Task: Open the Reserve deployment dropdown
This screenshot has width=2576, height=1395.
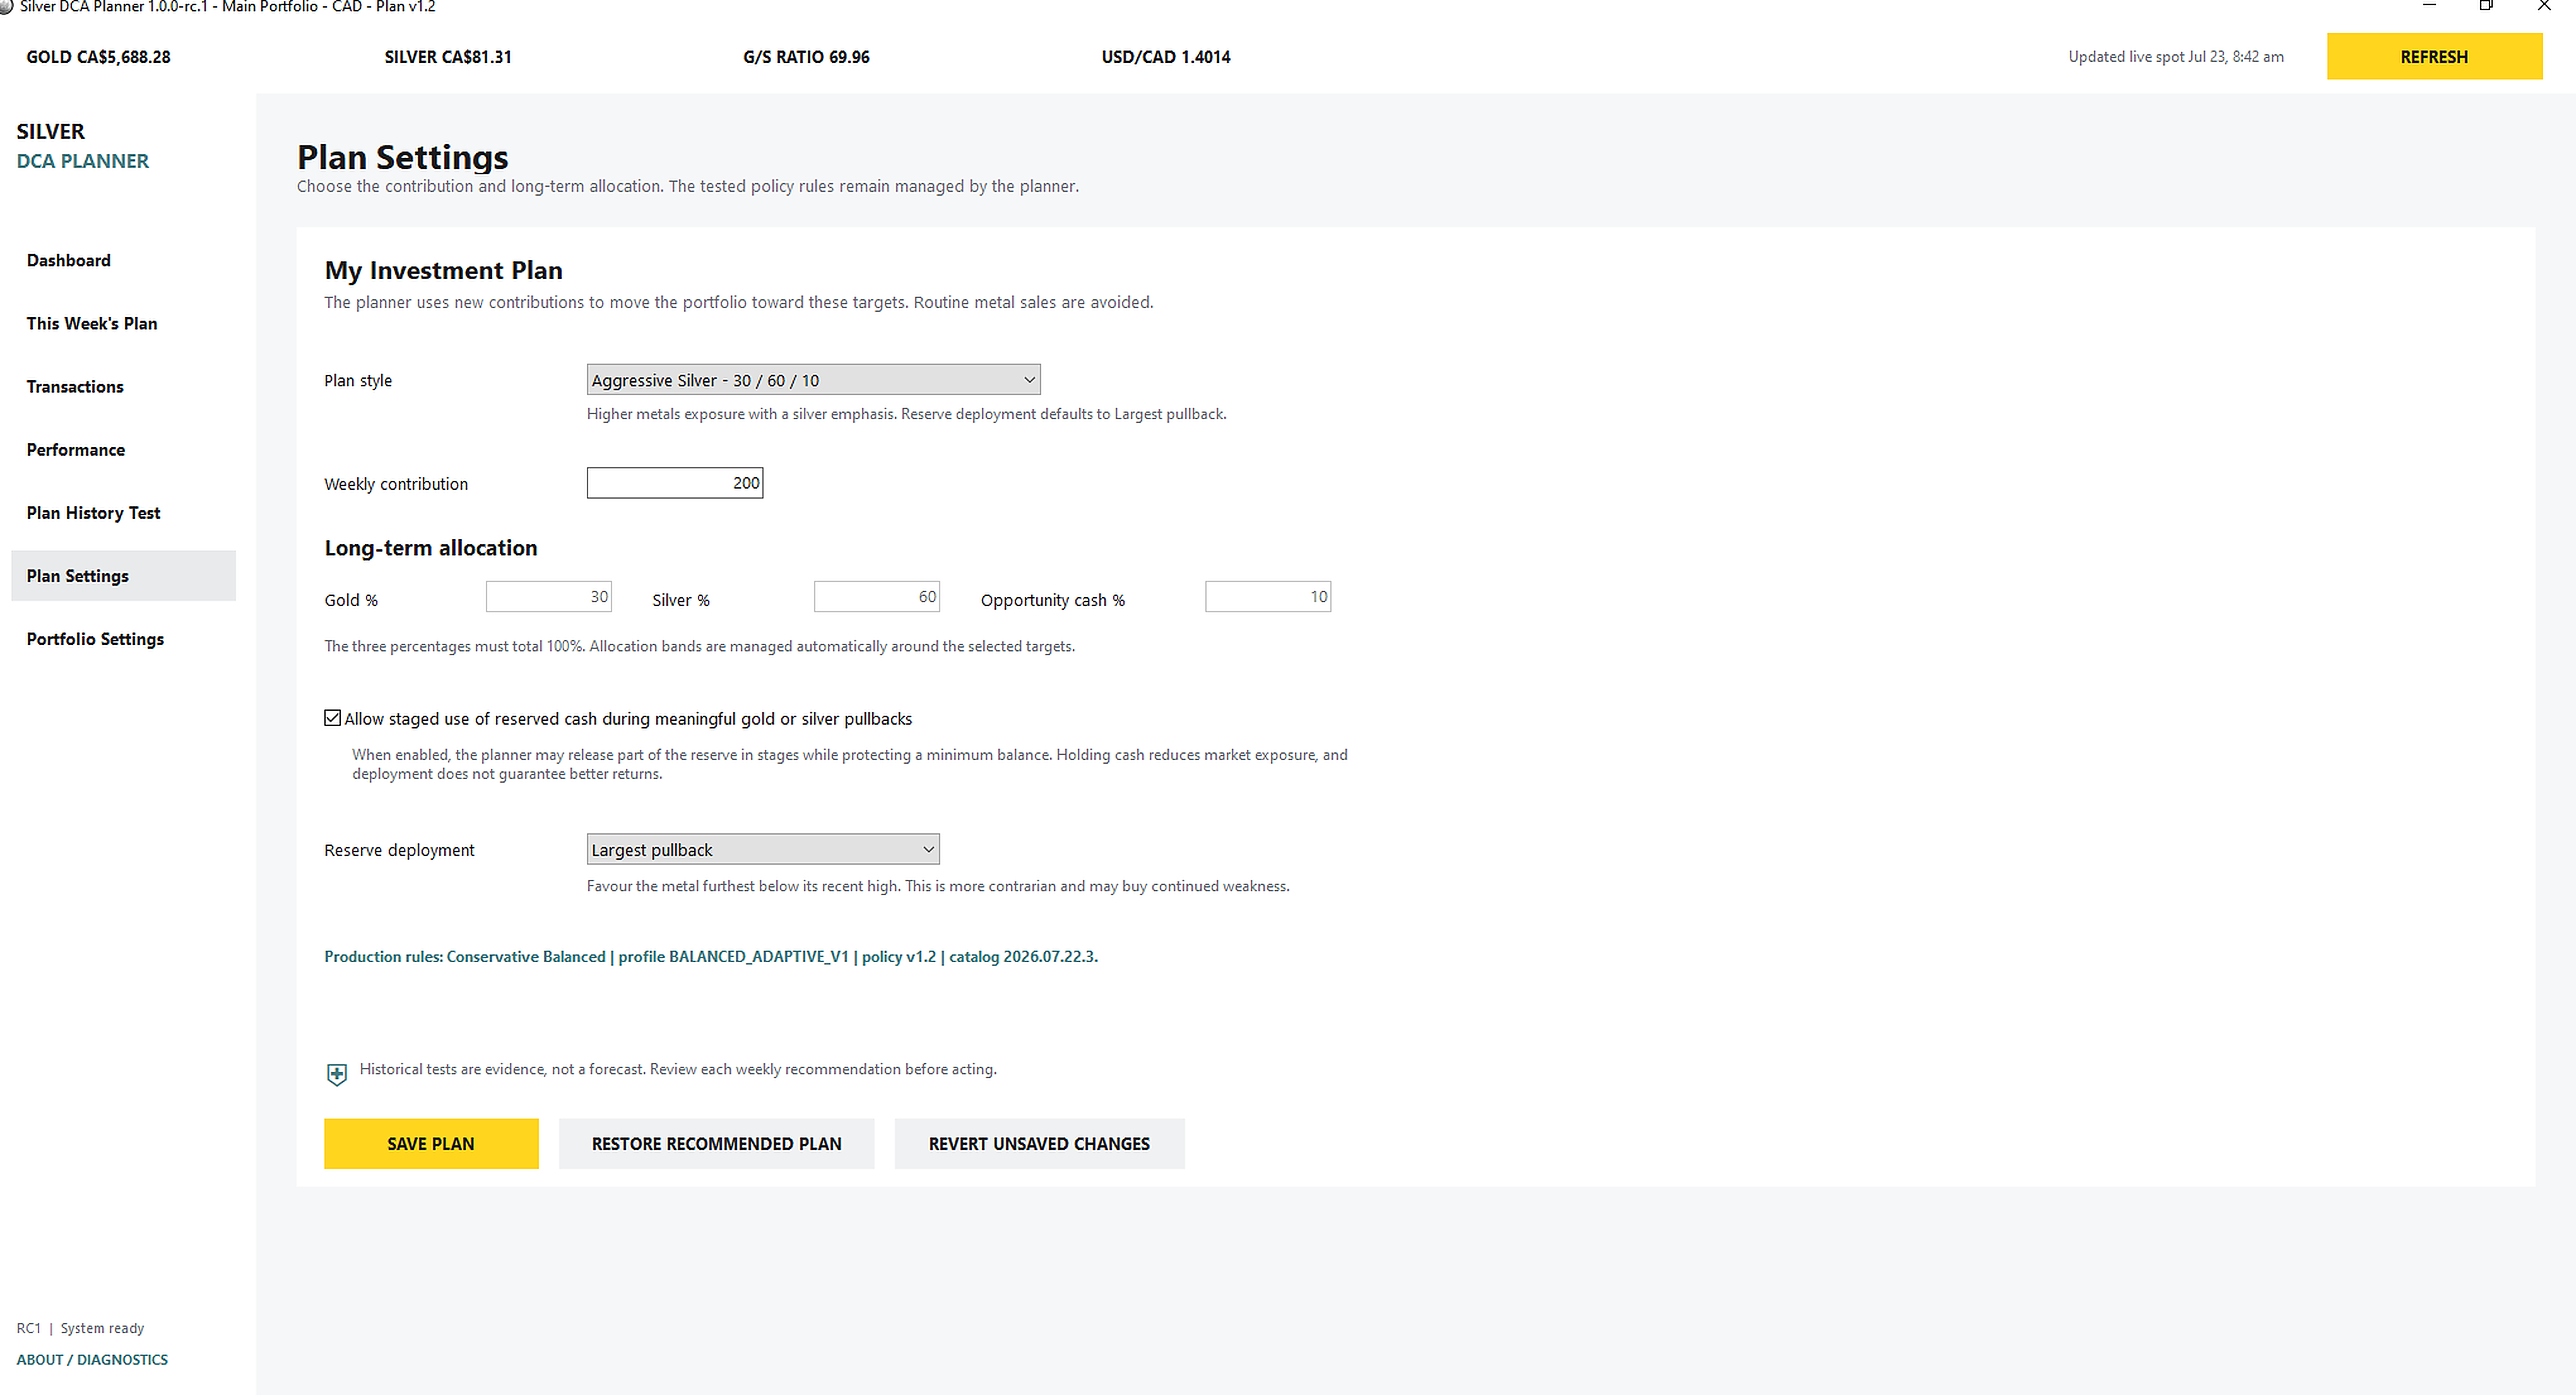Action: coord(763,849)
